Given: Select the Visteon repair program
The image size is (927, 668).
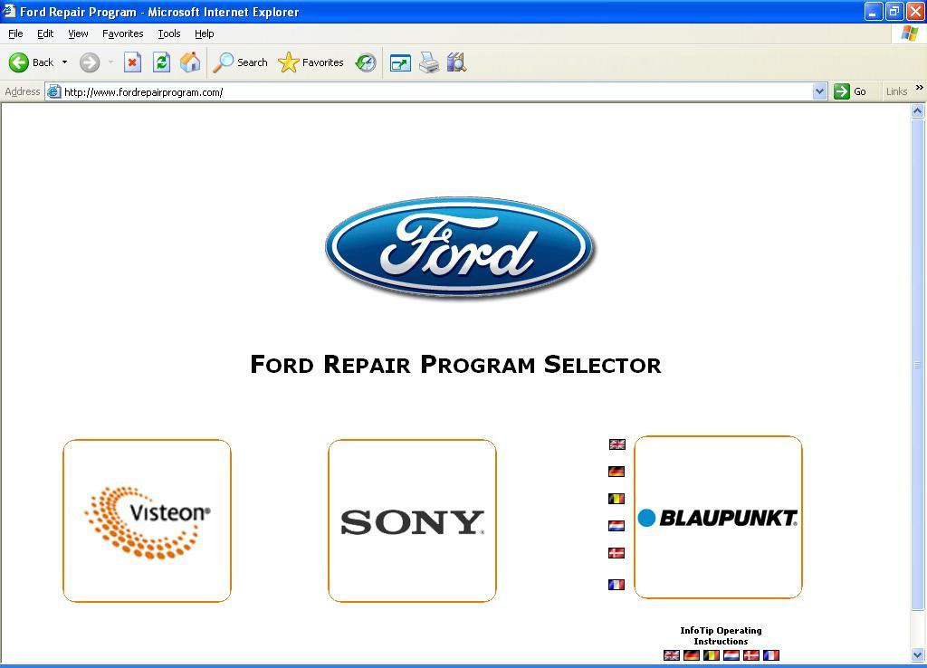Looking at the screenshot, I should 147,520.
